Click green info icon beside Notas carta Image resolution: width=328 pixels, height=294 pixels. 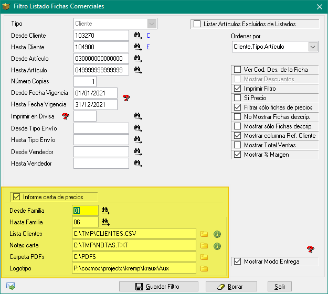click(216, 245)
